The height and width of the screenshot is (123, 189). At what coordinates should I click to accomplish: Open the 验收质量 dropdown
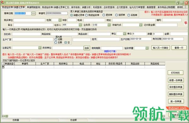click(147, 48)
